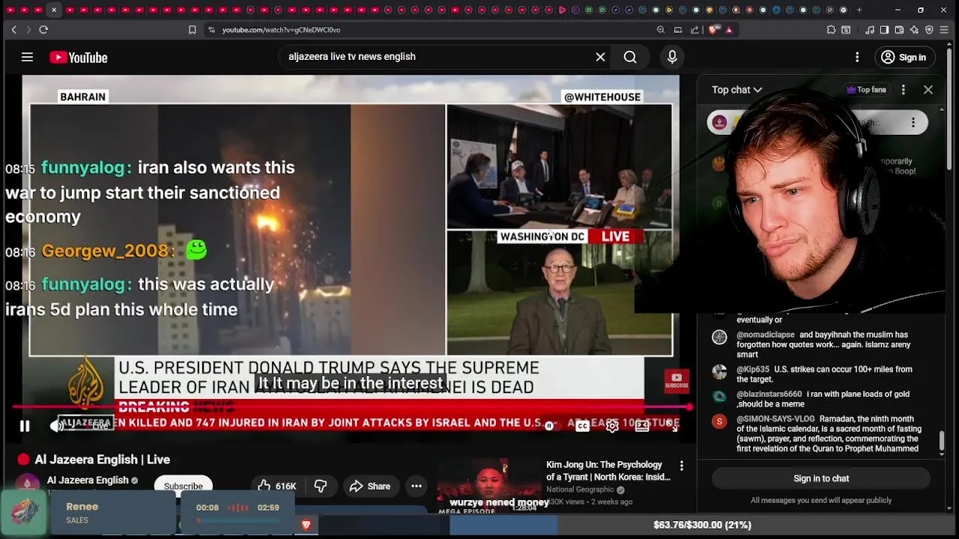Viewport: 959px width, 539px height.
Task: Expand Top chat dropdown
Action: click(736, 90)
